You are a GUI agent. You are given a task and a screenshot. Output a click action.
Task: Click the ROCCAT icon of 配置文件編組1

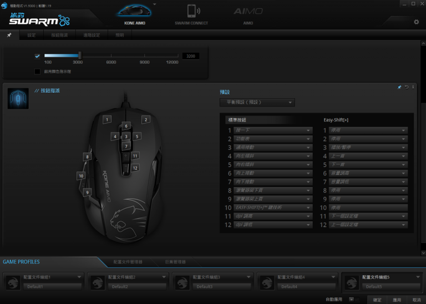pos(13,282)
